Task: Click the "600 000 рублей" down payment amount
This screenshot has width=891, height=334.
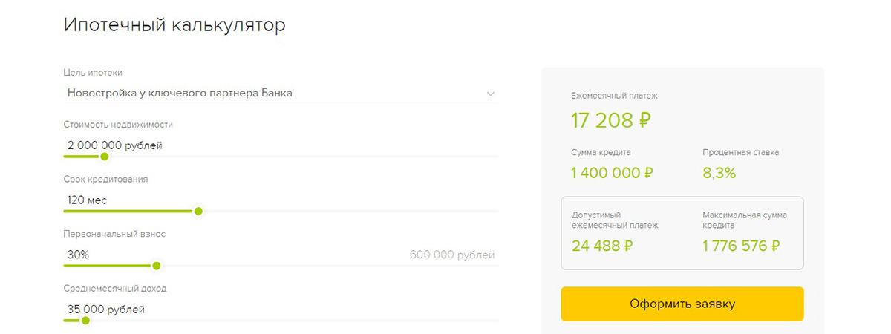Action: (451, 255)
